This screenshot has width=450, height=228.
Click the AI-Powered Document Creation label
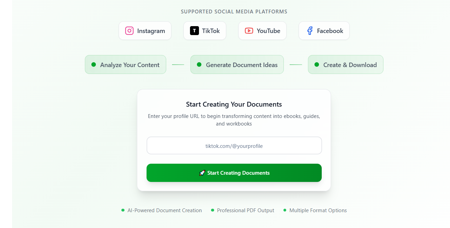tap(164, 210)
